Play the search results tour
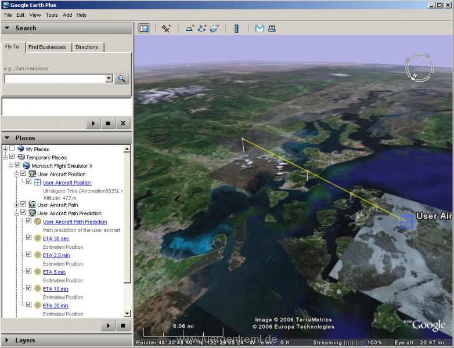Image resolution: width=454 pixels, height=348 pixels. pos(93,124)
